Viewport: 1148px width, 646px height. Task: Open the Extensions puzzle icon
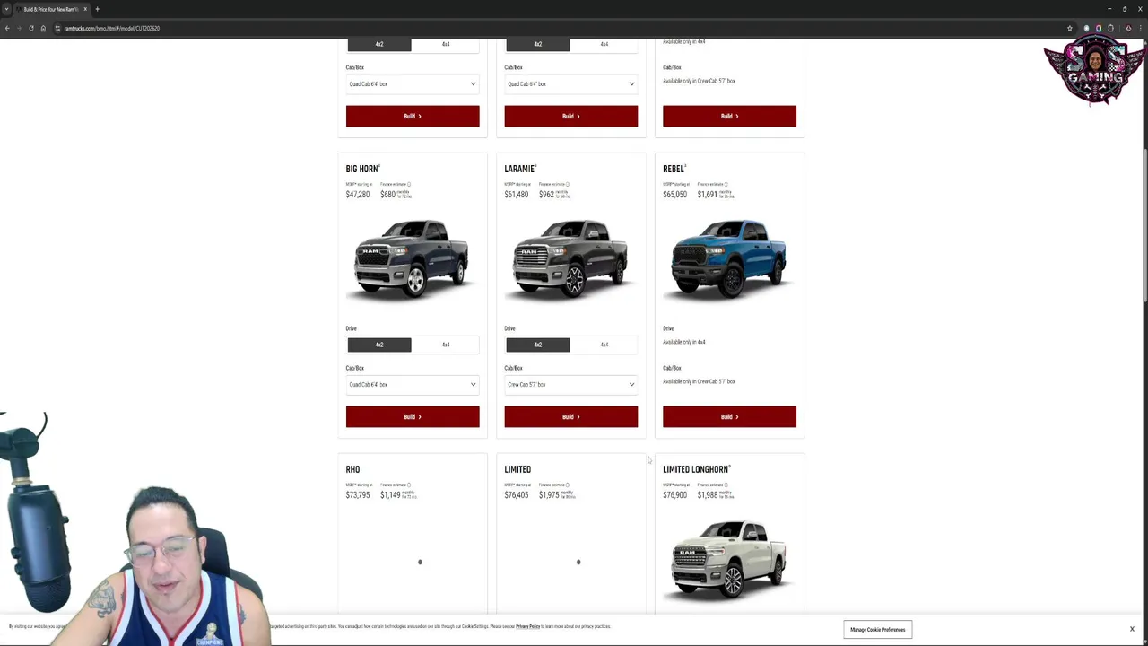pyautogui.click(x=1110, y=28)
